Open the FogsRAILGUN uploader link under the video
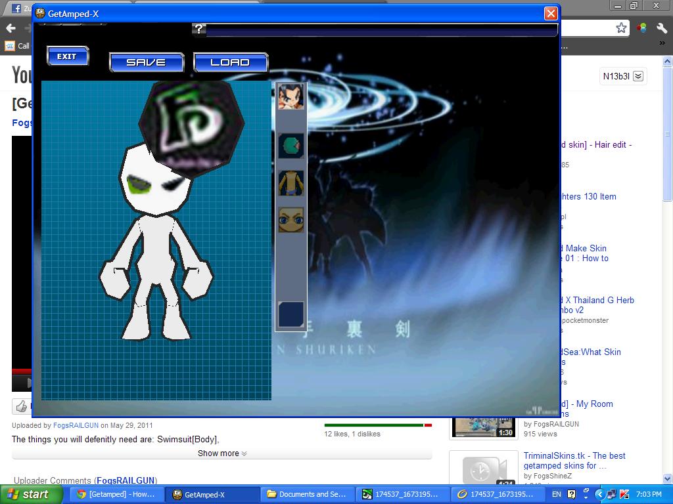This screenshot has width=673, height=504. click(76, 425)
